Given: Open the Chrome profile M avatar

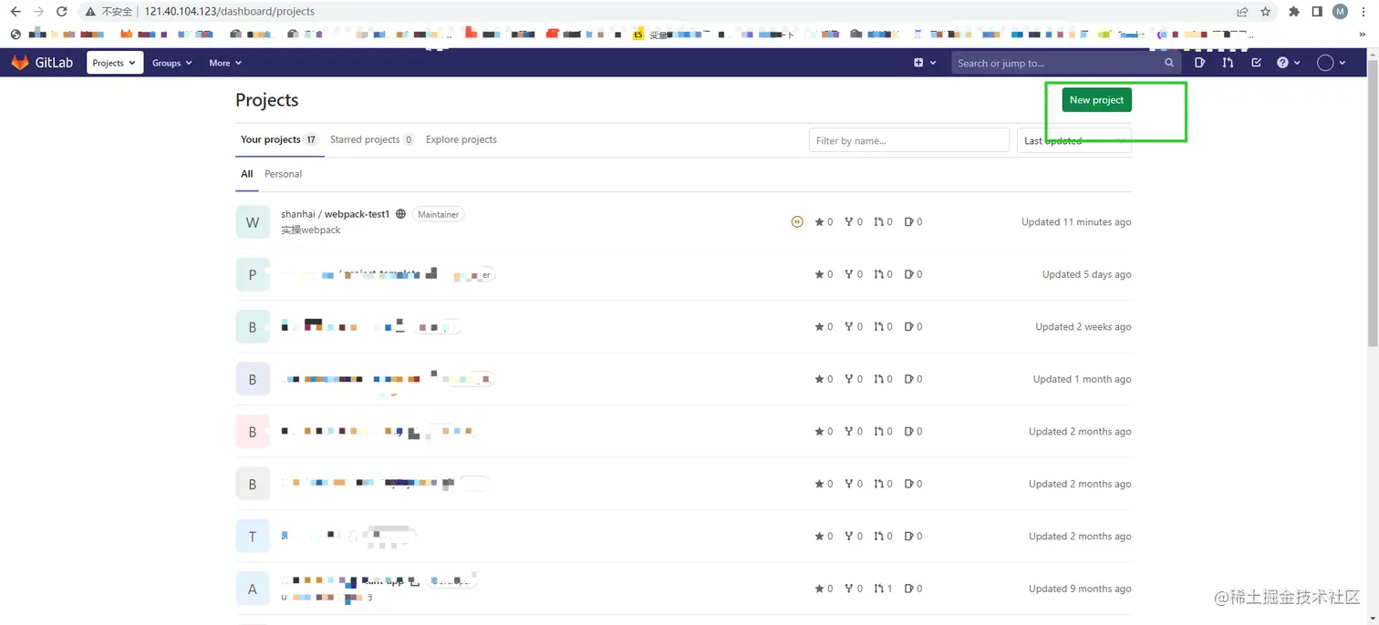Looking at the screenshot, I should pyautogui.click(x=1340, y=12).
